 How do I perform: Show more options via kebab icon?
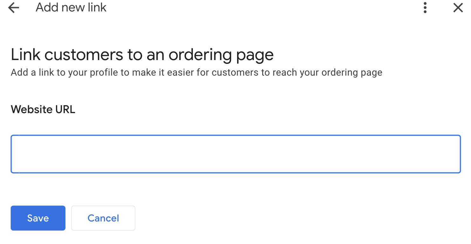[425, 8]
